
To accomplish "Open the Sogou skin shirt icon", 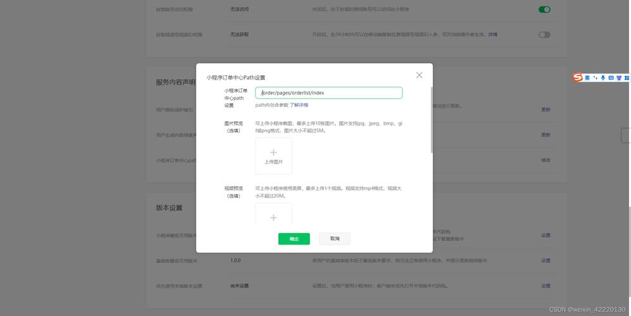I will pyautogui.click(x=619, y=78).
